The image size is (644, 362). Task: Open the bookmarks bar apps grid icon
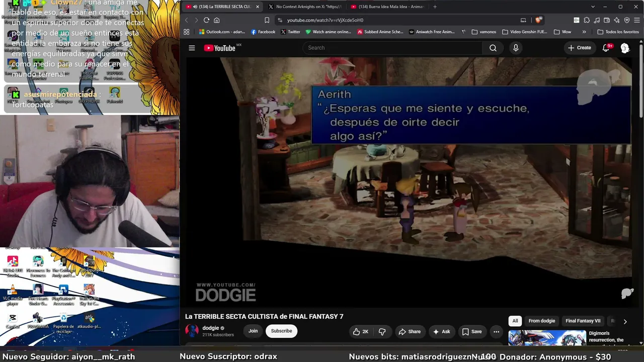click(186, 32)
